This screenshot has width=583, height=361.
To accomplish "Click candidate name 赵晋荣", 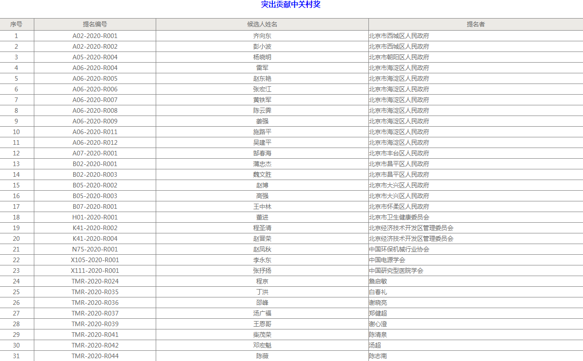I will click(x=262, y=239).
